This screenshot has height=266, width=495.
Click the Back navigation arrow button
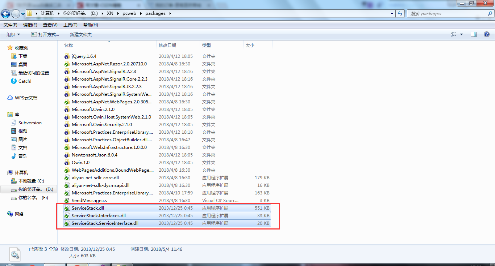(5, 14)
